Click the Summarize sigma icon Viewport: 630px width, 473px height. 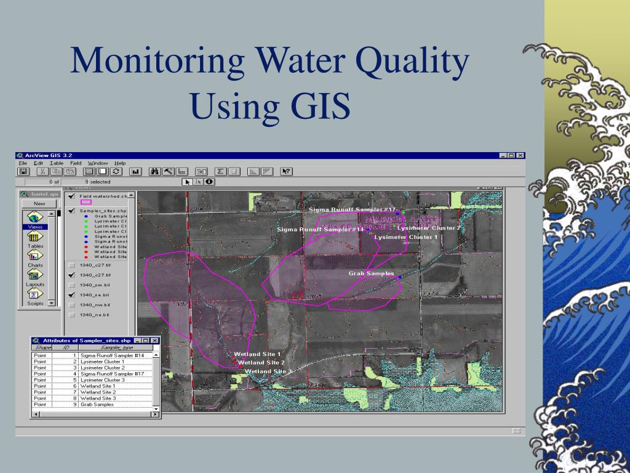[x=221, y=172]
